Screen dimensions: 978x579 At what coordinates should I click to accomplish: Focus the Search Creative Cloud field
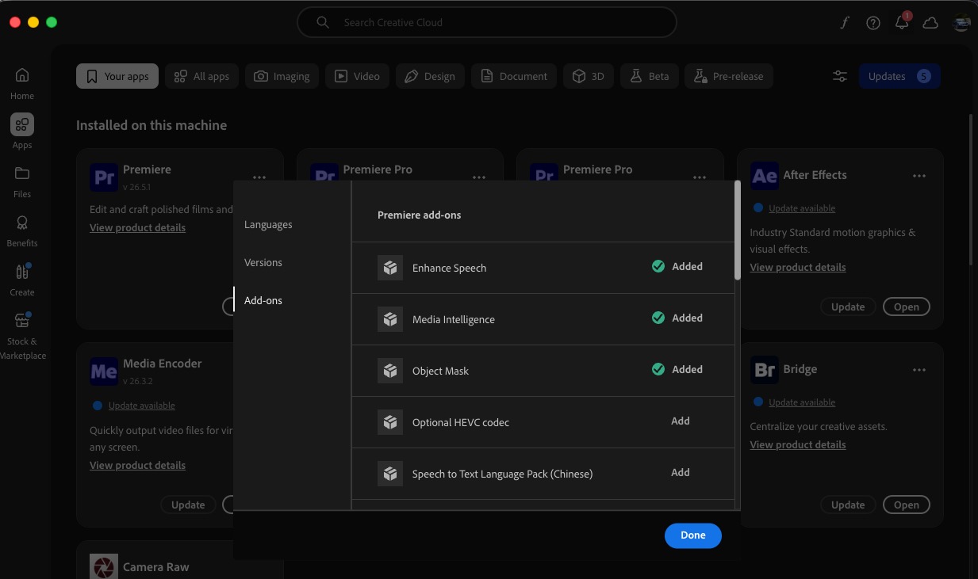click(487, 22)
